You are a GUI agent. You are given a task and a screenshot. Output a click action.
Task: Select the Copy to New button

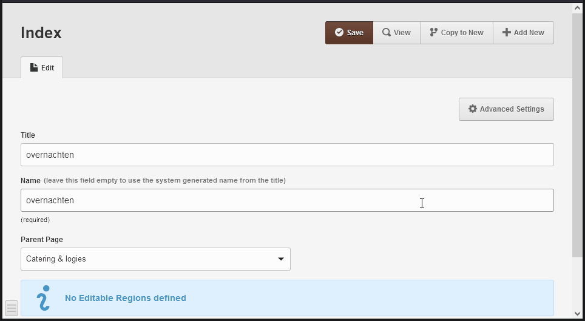[457, 33]
